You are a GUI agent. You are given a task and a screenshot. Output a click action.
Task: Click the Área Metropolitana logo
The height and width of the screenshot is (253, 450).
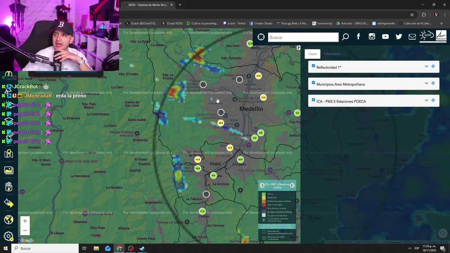(441, 36)
